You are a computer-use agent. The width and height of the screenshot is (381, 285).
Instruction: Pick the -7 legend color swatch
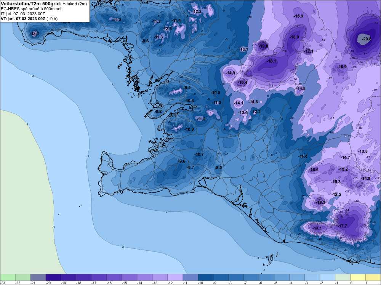[251, 277]
